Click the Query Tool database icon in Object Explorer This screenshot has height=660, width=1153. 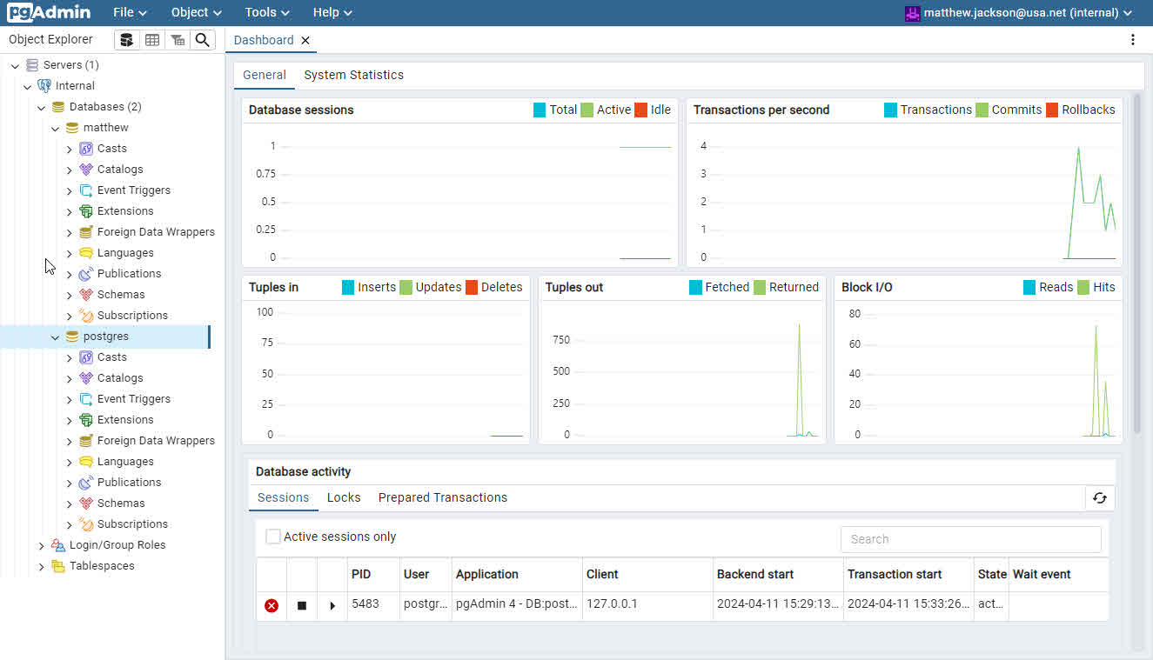(x=127, y=40)
